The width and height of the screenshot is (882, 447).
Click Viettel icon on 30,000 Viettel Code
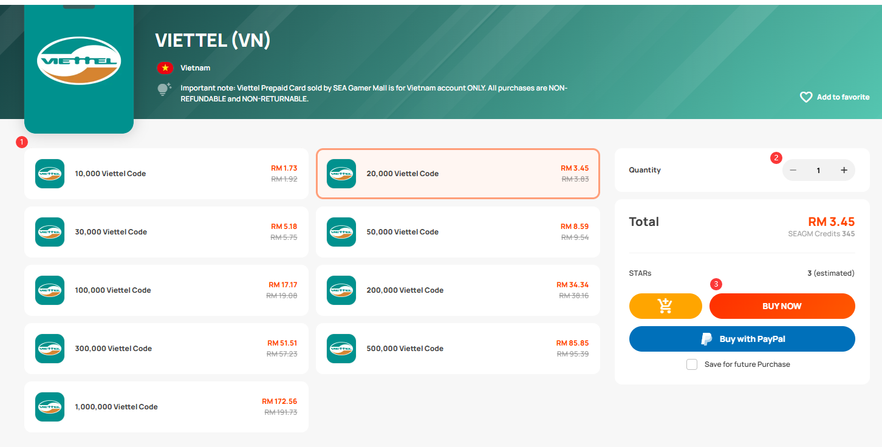pyautogui.click(x=50, y=232)
